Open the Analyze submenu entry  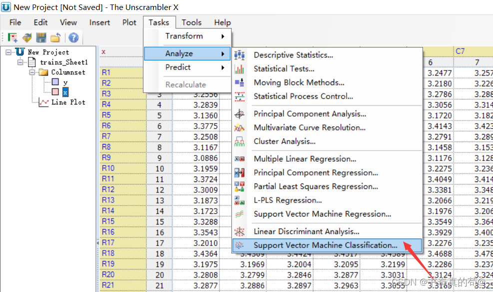pyautogui.click(x=188, y=54)
